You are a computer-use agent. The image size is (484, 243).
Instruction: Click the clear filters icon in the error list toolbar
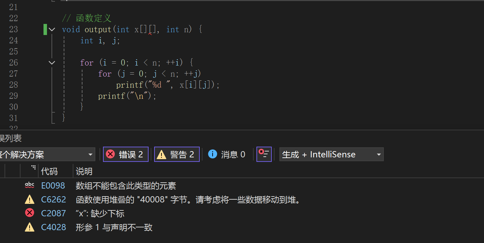click(264, 154)
